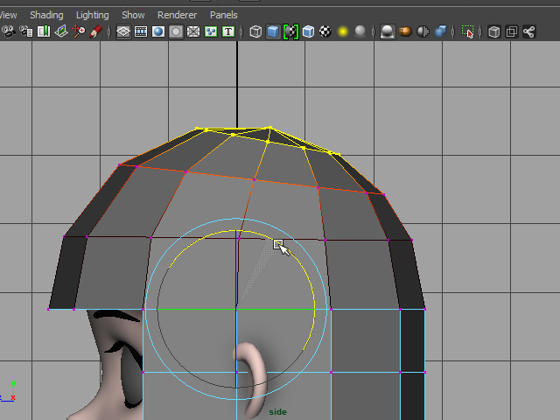Click the Grease Pencil icon

[96, 31]
